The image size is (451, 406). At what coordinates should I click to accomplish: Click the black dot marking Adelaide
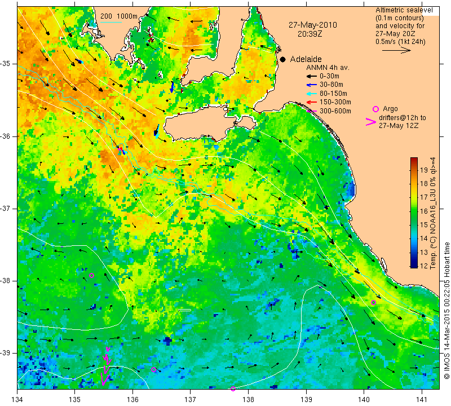(x=283, y=59)
